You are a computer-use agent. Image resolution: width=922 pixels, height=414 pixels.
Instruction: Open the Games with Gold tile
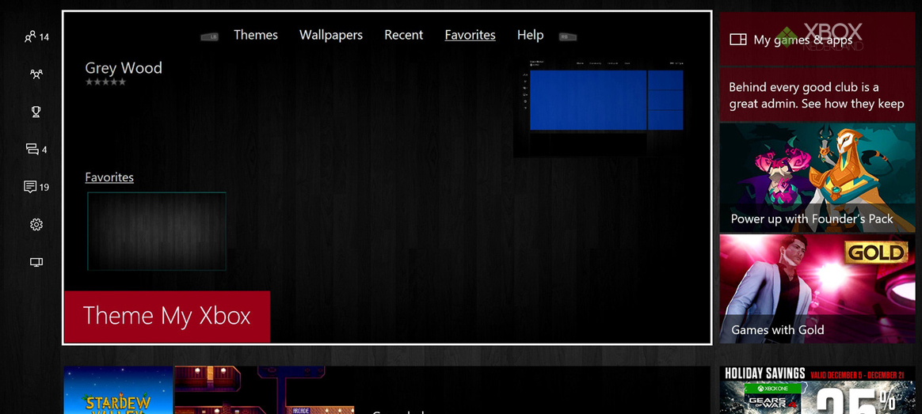(817, 289)
